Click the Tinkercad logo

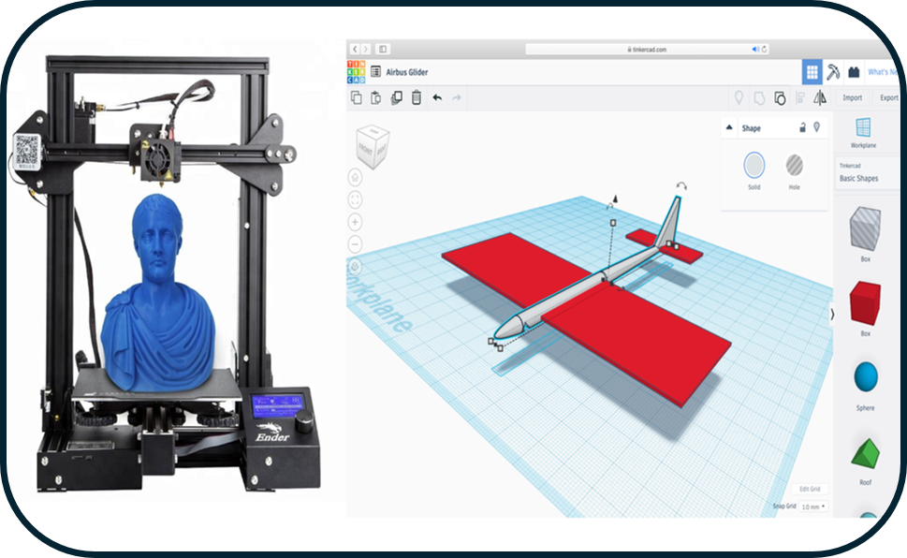click(356, 71)
